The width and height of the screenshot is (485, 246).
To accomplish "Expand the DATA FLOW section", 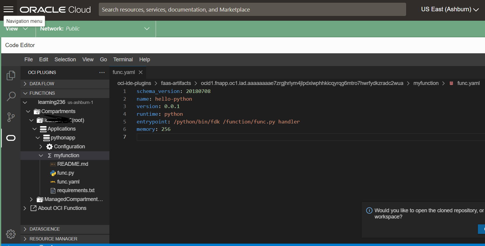I will click(65, 84).
